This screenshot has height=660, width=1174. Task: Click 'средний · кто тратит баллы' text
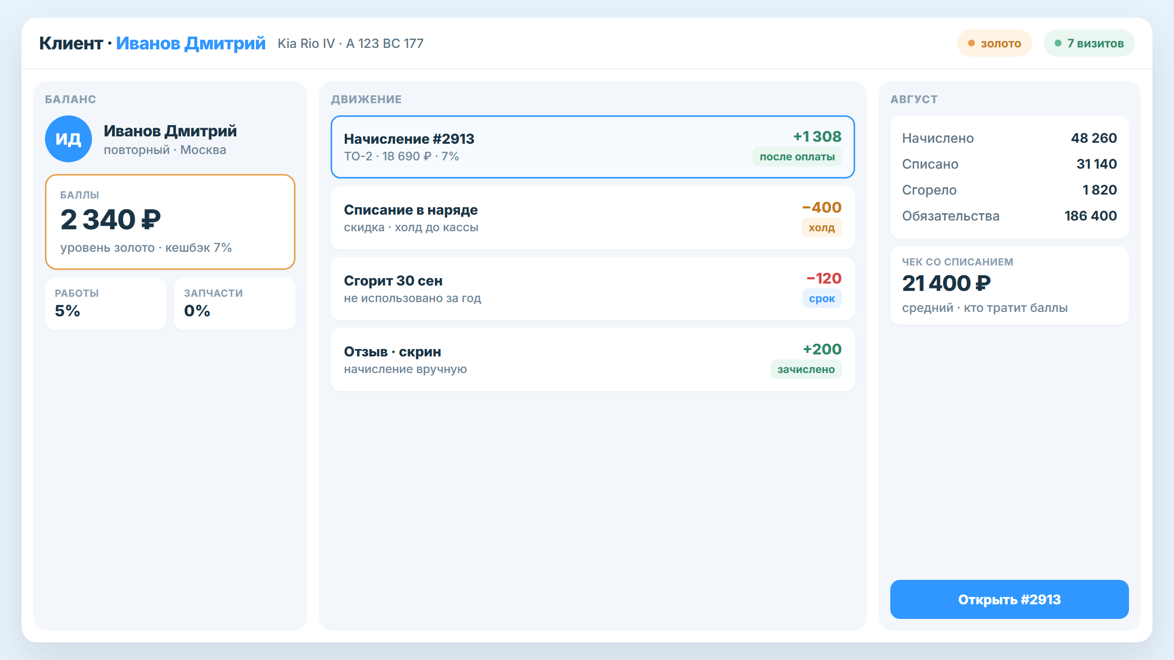[985, 308]
